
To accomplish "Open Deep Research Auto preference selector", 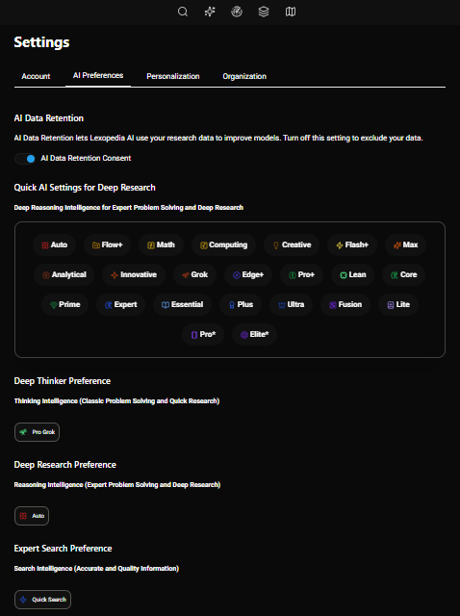I will [32, 516].
